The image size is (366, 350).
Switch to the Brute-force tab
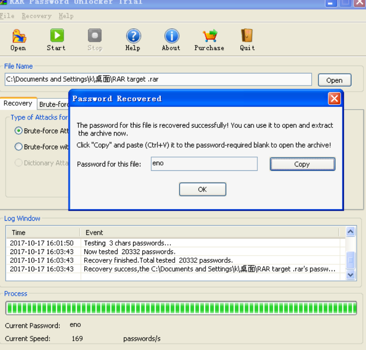pos(53,104)
